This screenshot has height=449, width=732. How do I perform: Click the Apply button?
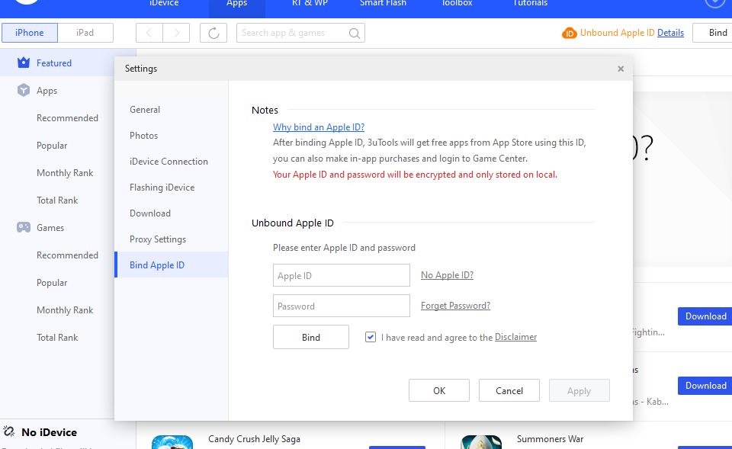tap(579, 390)
